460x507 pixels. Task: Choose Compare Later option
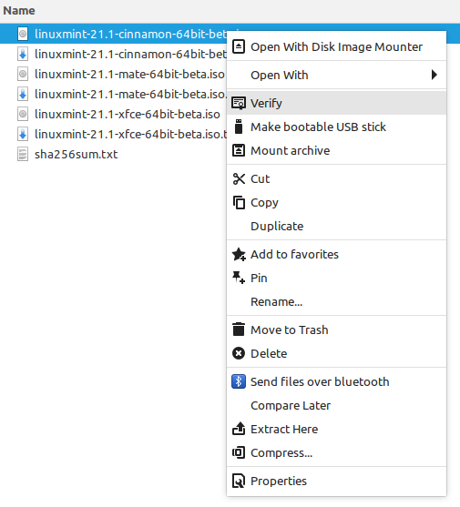pyautogui.click(x=336, y=405)
